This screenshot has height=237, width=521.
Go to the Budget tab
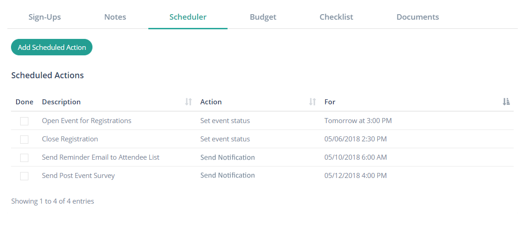point(263,17)
